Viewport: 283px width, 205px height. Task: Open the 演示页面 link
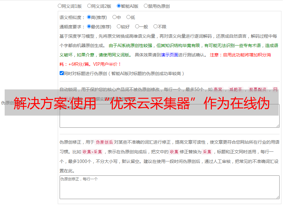click(x=170, y=55)
